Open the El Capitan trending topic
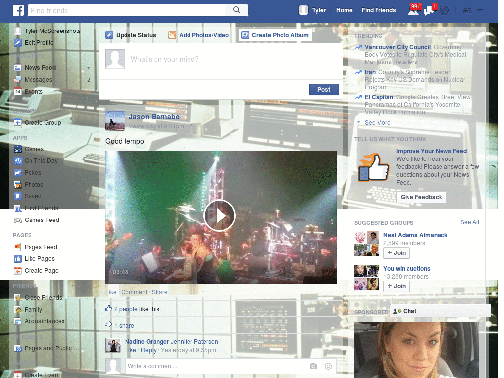 coord(379,97)
